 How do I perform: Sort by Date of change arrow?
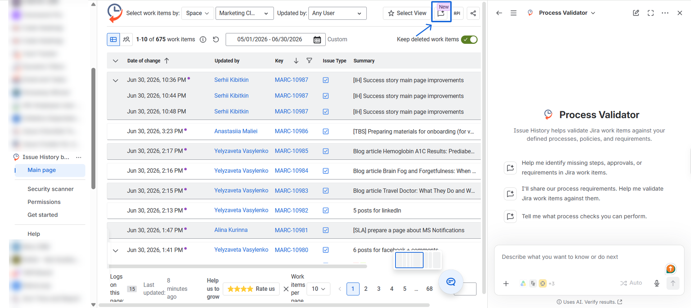(x=167, y=61)
